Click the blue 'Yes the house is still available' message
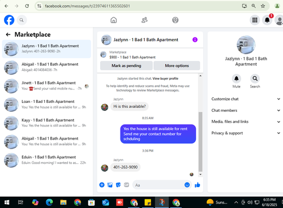Viewport: 283px width, 208px height. [158, 134]
